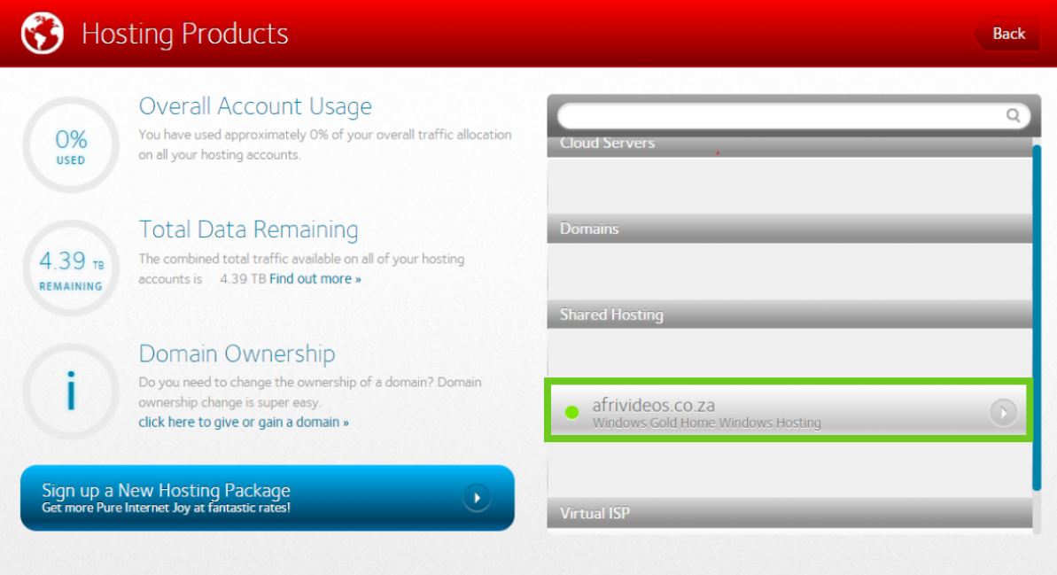Focus the product search field
The width and height of the screenshot is (1057, 575).
point(780,115)
